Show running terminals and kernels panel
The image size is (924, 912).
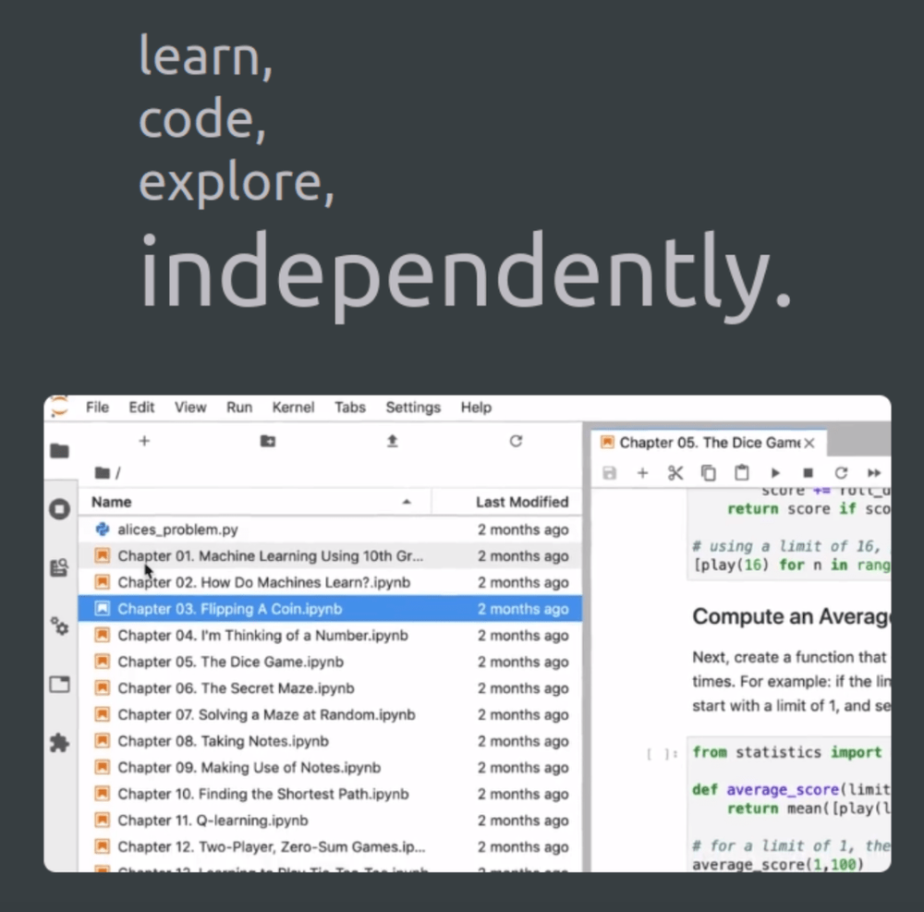(59, 507)
